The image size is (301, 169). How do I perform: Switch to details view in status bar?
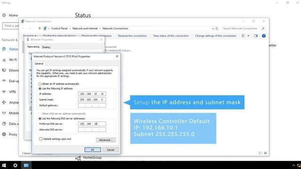(261, 153)
